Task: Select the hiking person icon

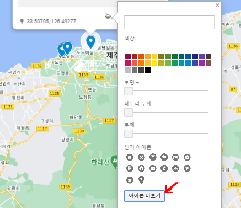Action: pyautogui.click(x=164, y=168)
